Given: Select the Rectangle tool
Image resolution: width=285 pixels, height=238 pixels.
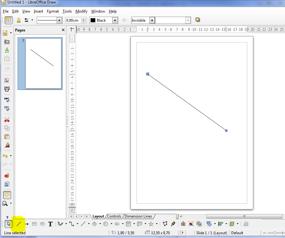Looking at the screenshot, I should [x=34, y=224].
